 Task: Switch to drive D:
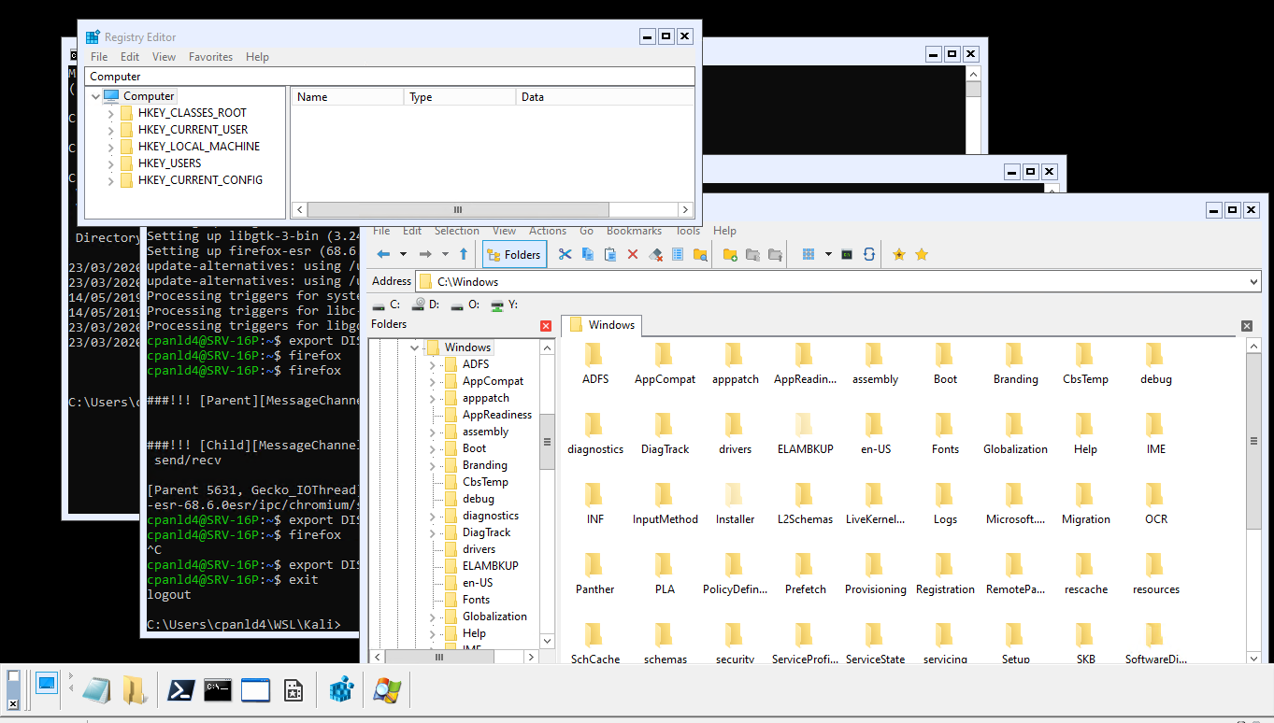426,305
